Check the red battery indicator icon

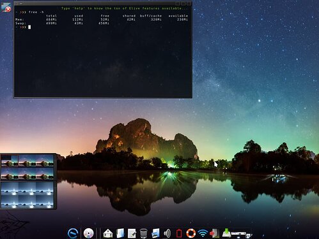click(179, 233)
